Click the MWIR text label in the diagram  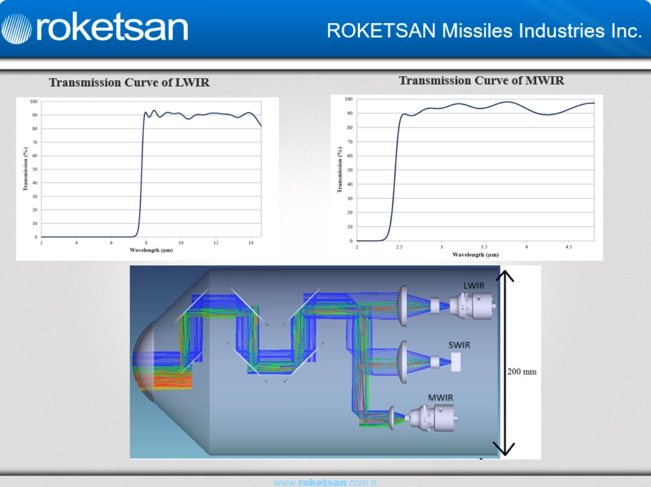click(440, 398)
